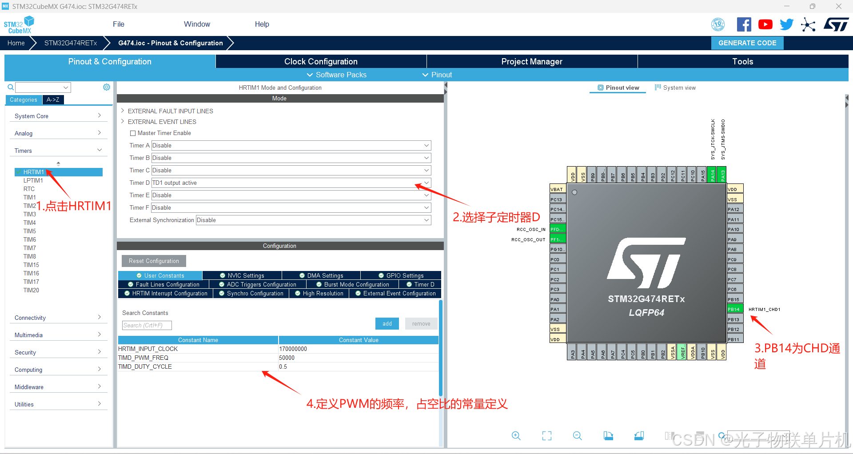The height and width of the screenshot is (454, 853).
Task: Open the Timer A mode dropdown
Action: point(291,145)
